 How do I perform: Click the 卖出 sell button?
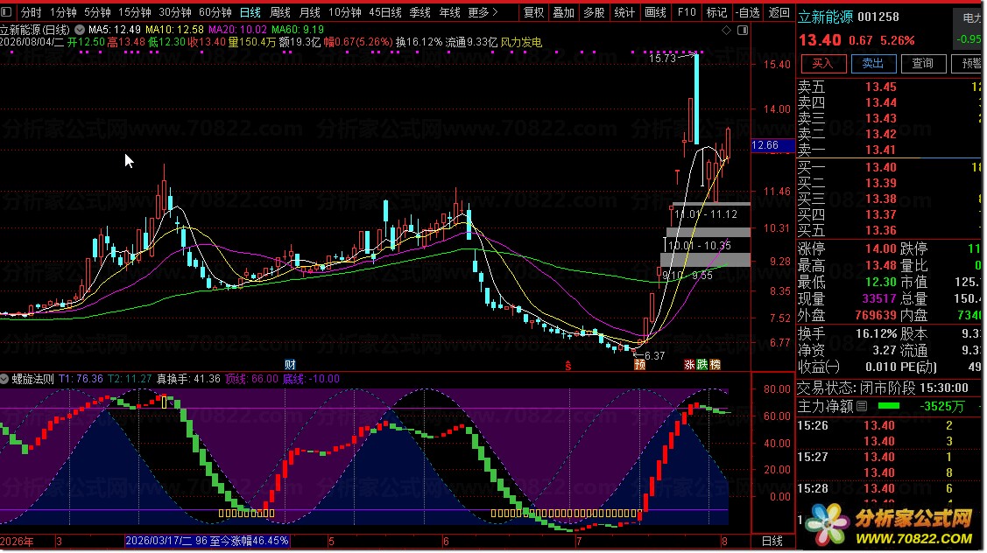coord(873,64)
